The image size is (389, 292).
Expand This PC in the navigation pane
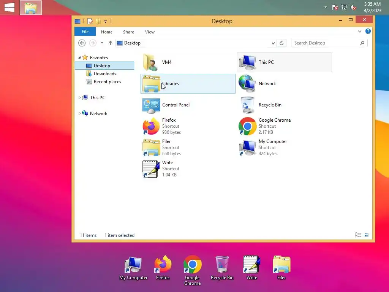pyautogui.click(x=79, y=98)
